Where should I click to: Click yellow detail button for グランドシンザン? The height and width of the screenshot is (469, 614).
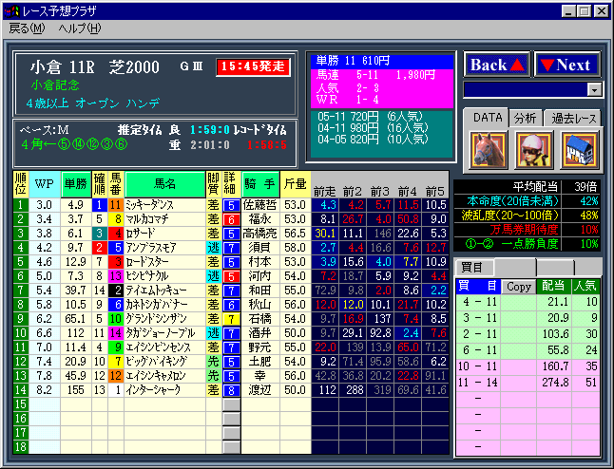tap(231, 319)
